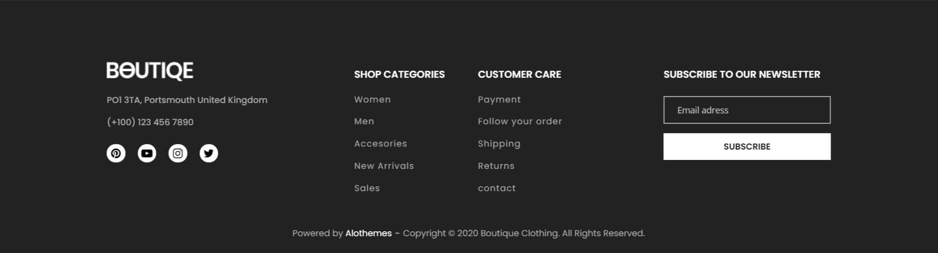Click the BOUTIQE footer logo

[x=150, y=71]
